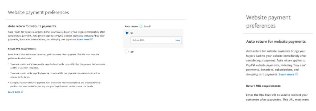This screenshot has width=316, height=111.
Task: Click left Return URL requirements heading
Action: click(22, 49)
